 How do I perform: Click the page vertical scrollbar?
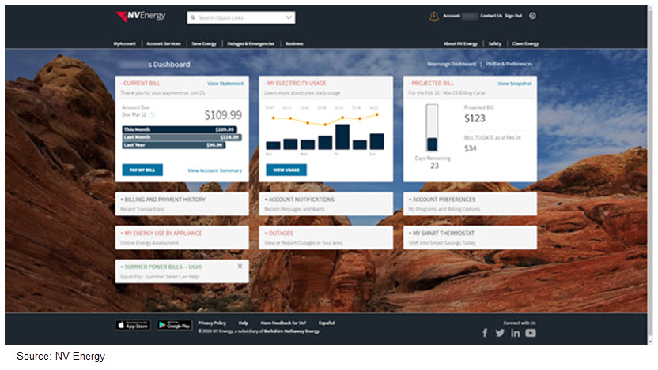coord(651,174)
